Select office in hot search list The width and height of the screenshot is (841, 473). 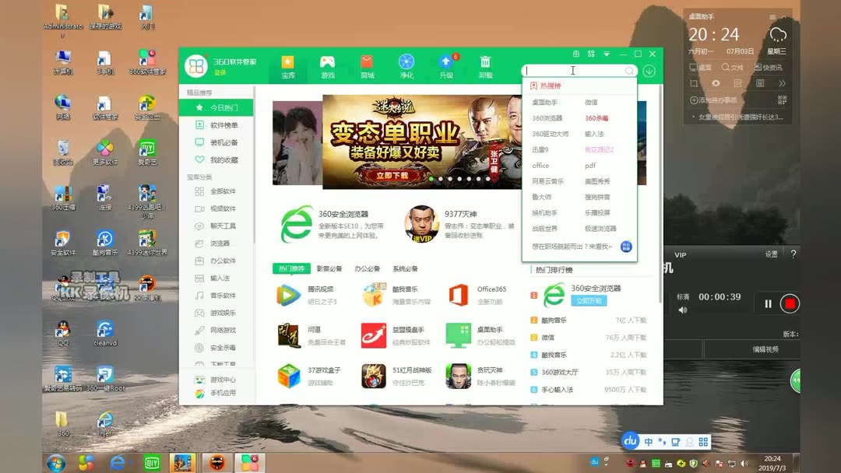point(540,166)
